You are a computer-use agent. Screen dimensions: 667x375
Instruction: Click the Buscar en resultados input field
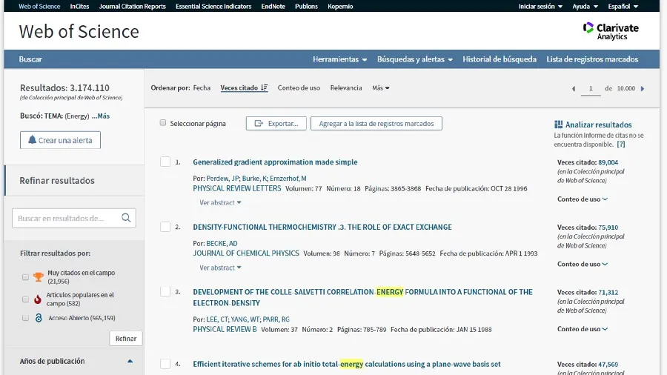[67, 218]
